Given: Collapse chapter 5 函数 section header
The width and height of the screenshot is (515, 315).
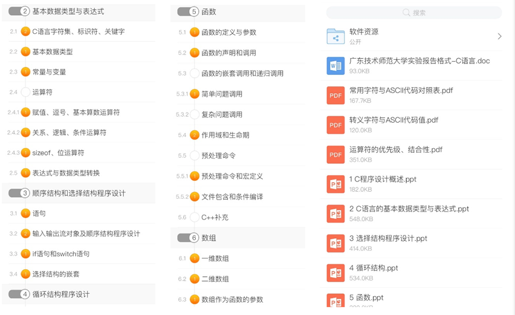Looking at the screenshot, I should pos(189,11).
